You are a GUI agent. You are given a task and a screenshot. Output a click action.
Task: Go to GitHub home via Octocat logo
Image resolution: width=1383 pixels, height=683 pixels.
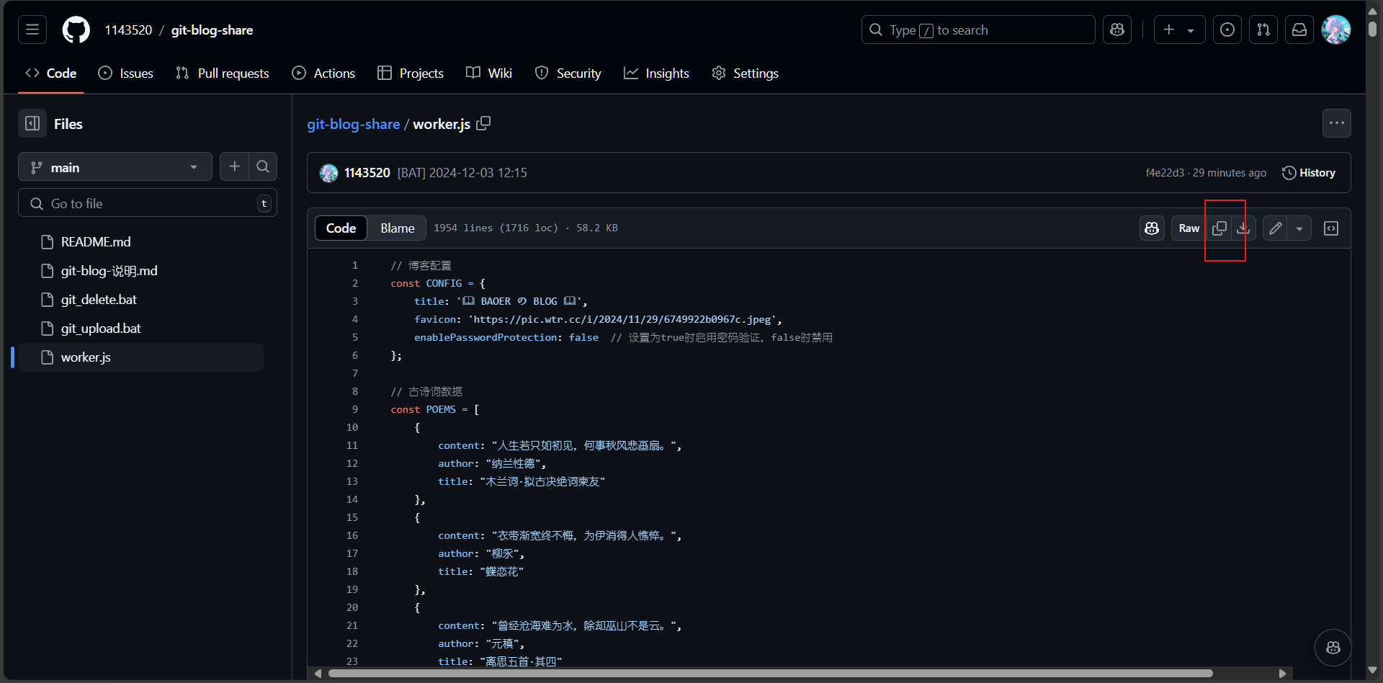[76, 30]
